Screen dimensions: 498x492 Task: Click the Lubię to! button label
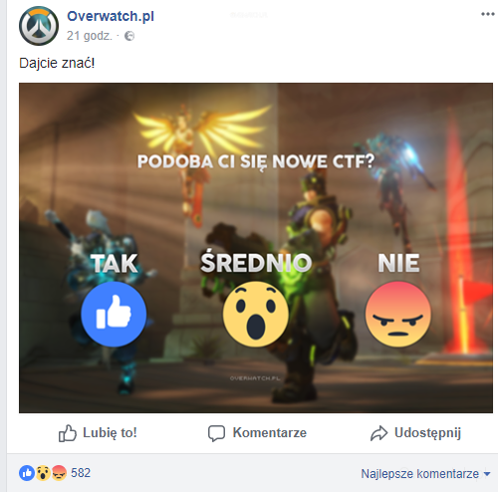pyautogui.click(x=110, y=433)
